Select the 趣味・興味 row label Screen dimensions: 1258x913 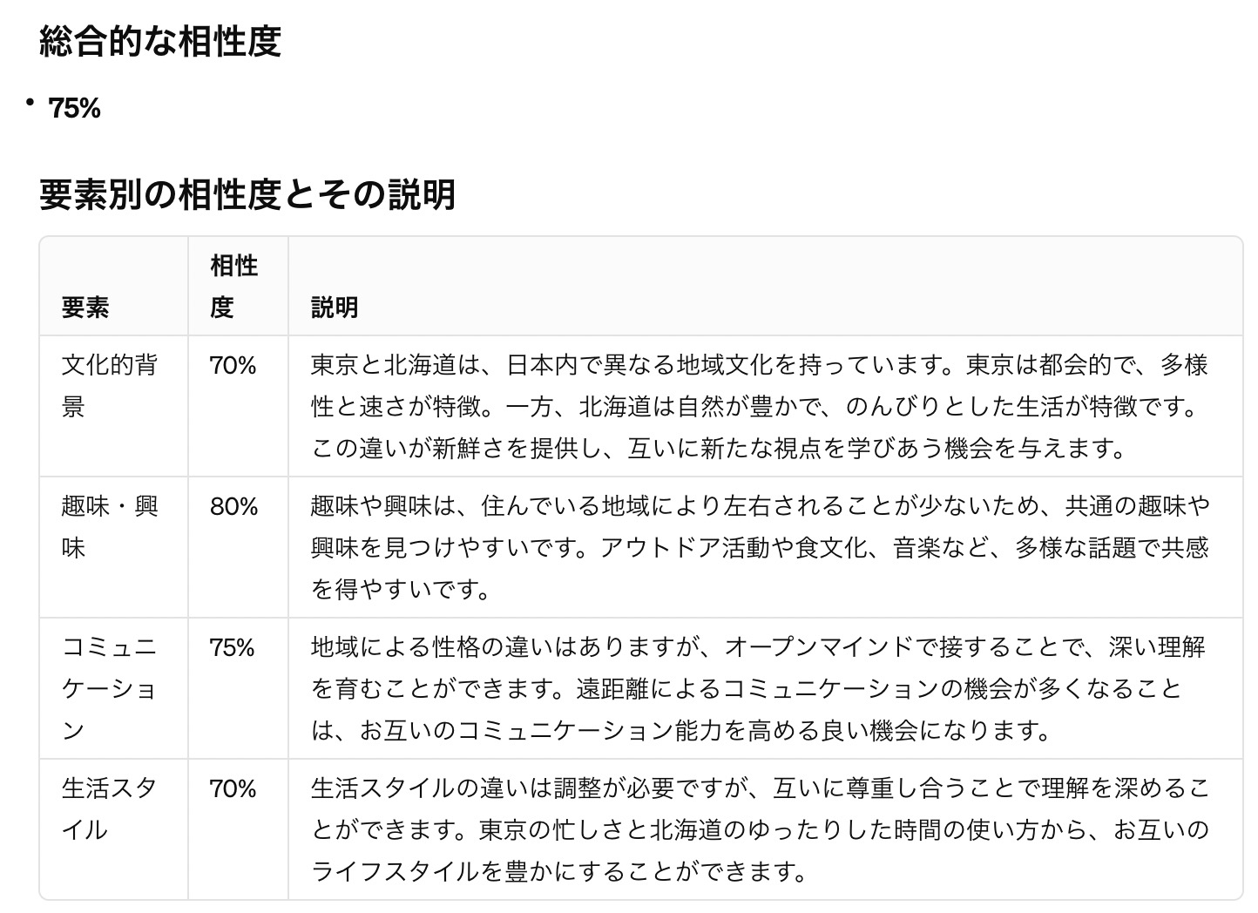(x=109, y=526)
